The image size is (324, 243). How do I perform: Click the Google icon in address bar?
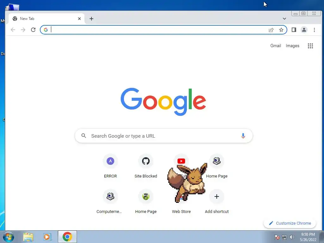point(46,30)
